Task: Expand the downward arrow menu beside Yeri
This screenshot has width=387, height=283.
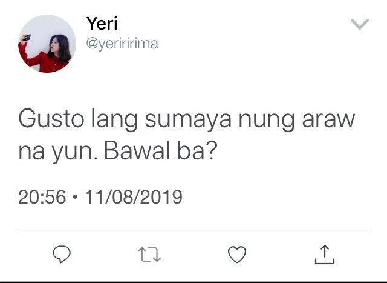Action: pos(360,24)
